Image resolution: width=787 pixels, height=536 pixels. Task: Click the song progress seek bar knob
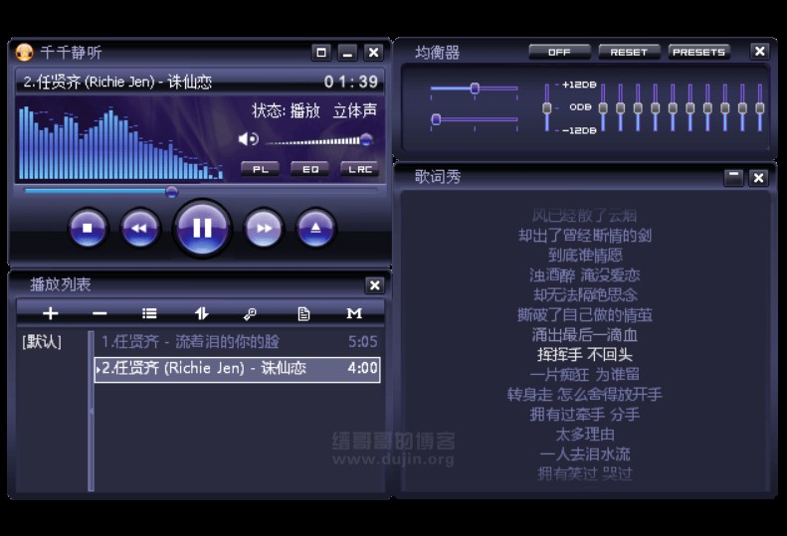click(x=172, y=191)
